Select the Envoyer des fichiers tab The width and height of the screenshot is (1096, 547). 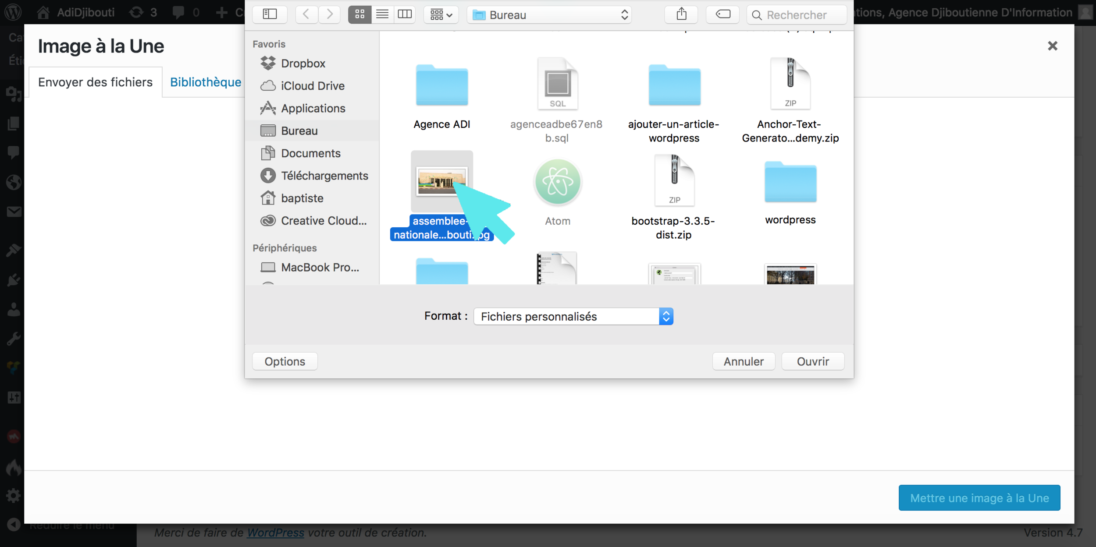tap(95, 82)
